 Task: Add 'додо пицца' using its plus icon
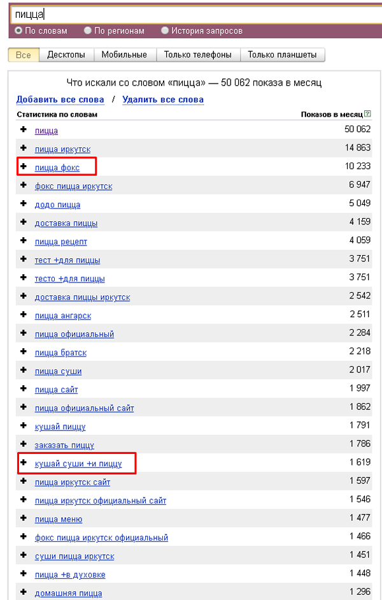pyautogui.click(x=24, y=204)
